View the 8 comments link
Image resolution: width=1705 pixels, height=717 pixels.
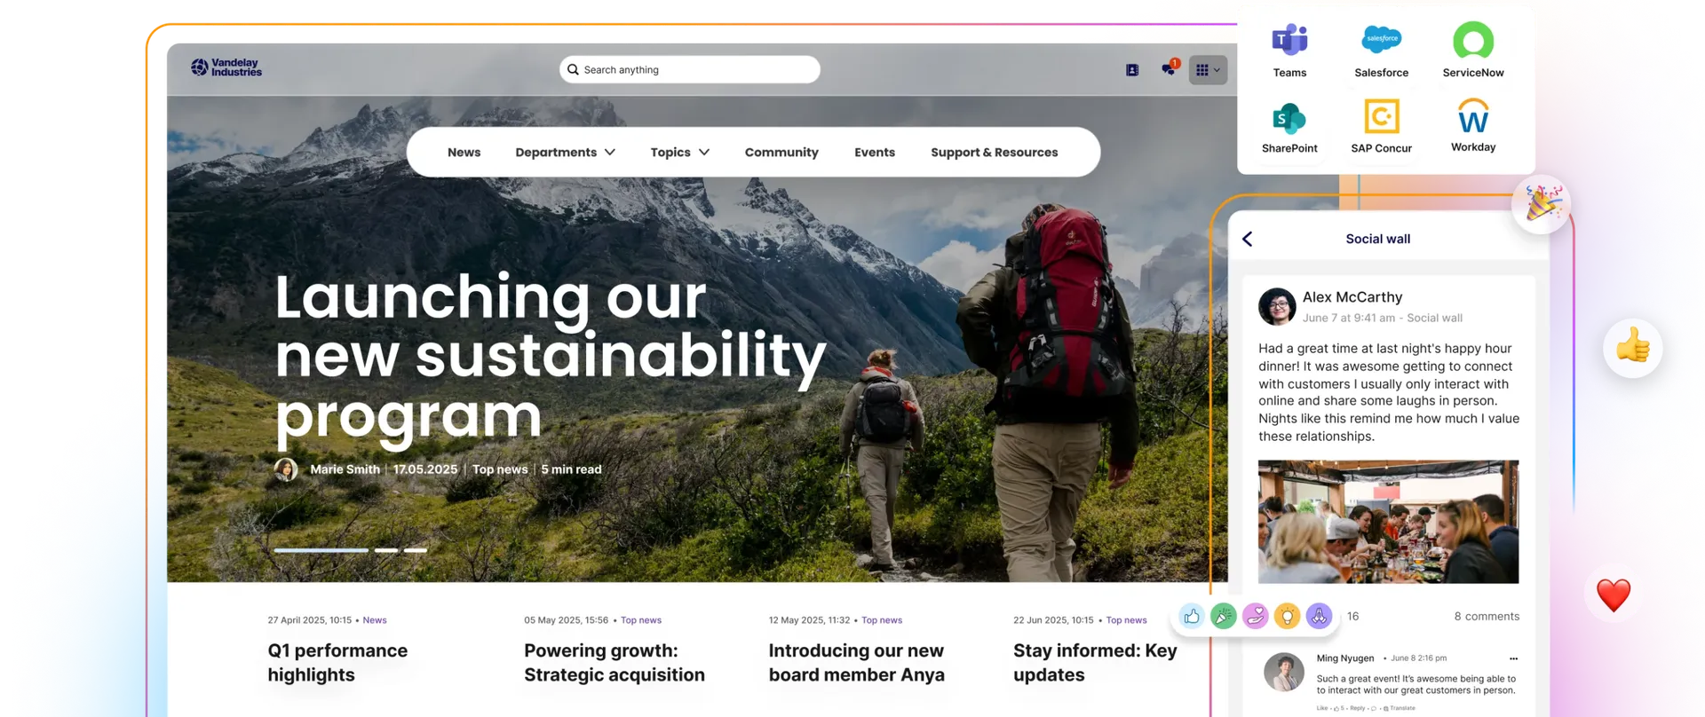point(1486,616)
